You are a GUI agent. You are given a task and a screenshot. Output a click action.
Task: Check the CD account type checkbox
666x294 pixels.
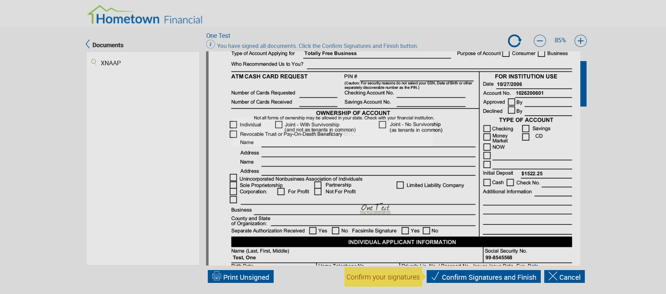click(x=526, y=137)
